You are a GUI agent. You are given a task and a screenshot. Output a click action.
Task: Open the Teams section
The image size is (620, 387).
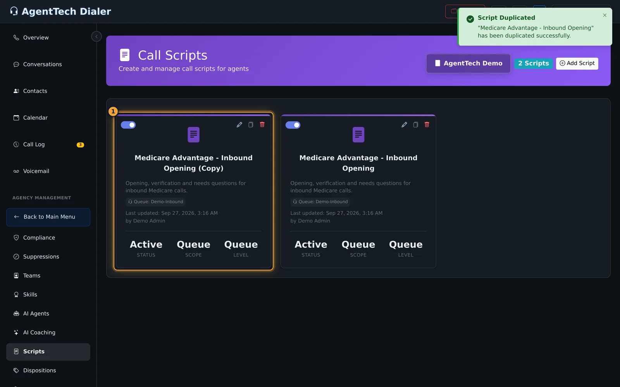coord(48,276)
